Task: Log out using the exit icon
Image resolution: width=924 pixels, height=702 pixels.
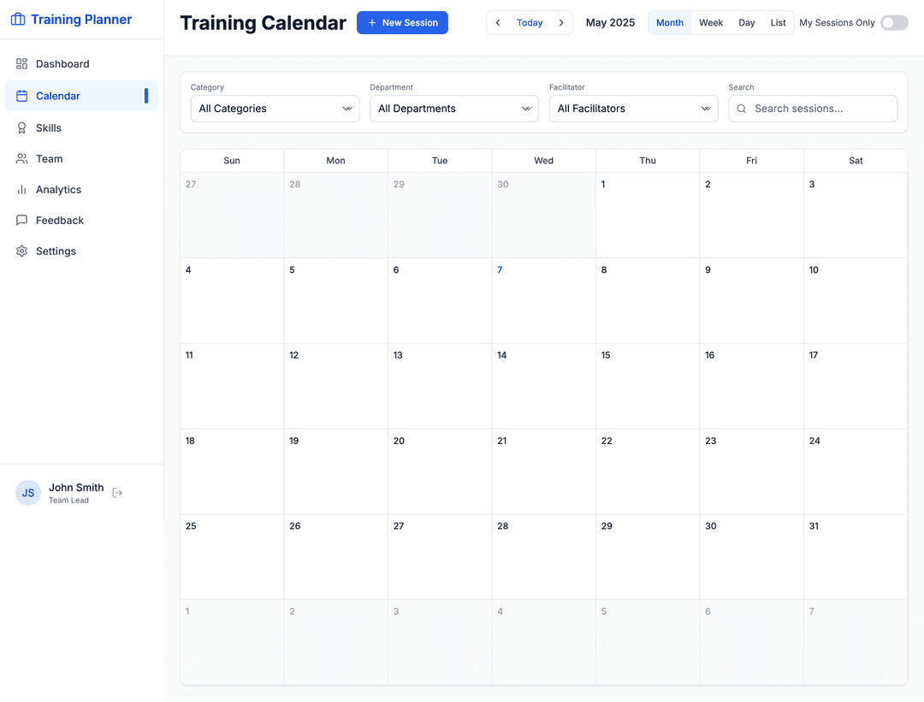Action: pyautogui.click(x=117, y=493)
